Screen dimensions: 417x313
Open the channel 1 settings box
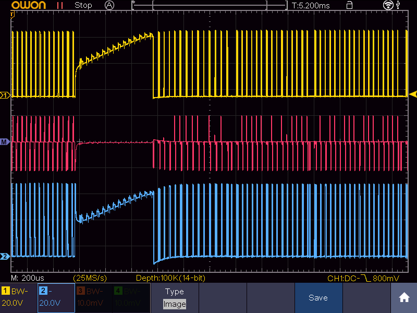(x=19, y=297)
